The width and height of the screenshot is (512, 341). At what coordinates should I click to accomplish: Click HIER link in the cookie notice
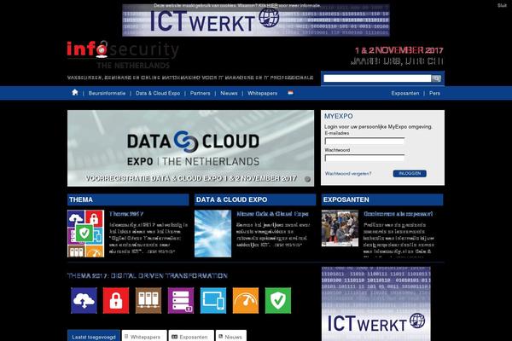point(272,6)
